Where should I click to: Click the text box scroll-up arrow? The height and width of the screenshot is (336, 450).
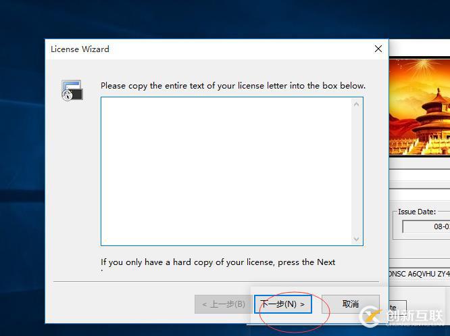[x=357, y=104]
